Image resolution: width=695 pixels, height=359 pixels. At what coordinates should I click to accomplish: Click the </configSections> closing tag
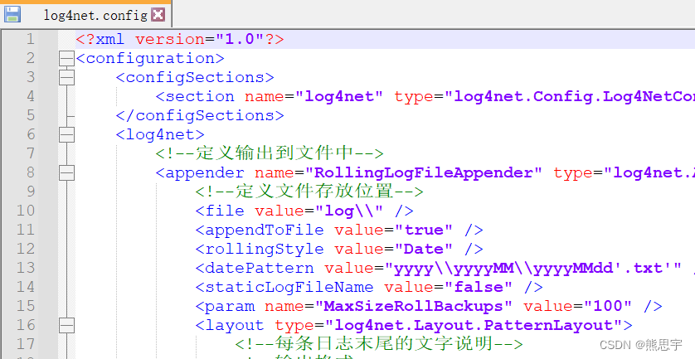(x=200, y=116)
